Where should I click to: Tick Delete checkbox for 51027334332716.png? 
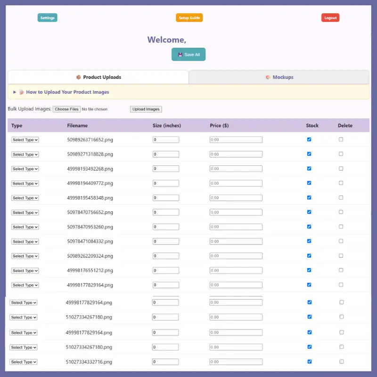pos(341,361)
